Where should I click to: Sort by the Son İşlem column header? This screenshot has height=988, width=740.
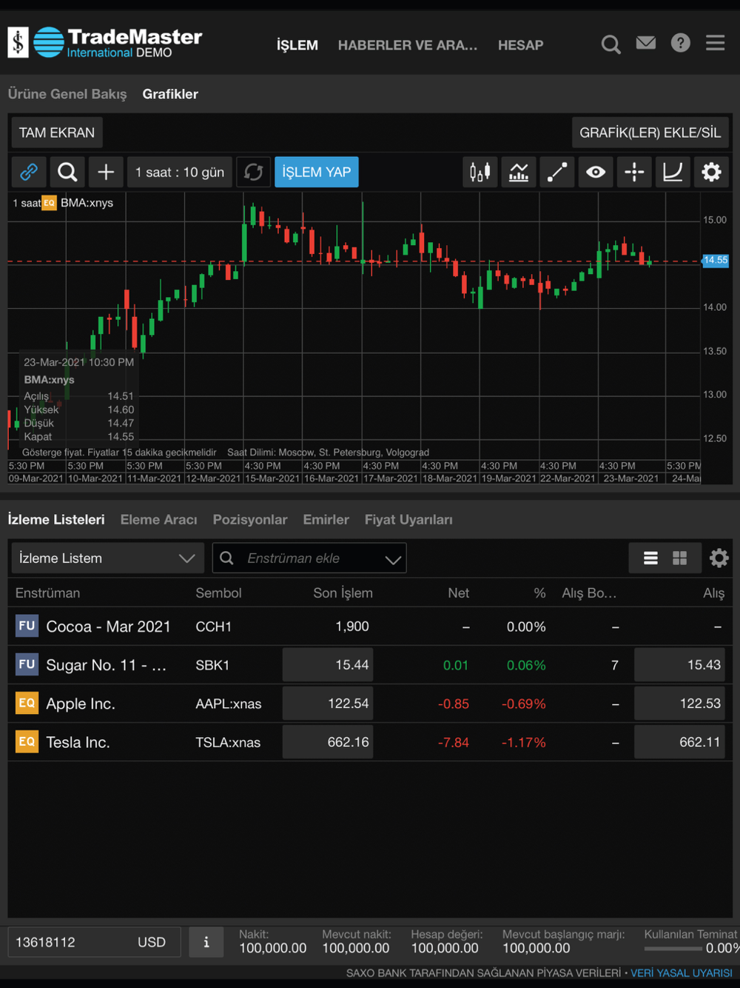343,593
